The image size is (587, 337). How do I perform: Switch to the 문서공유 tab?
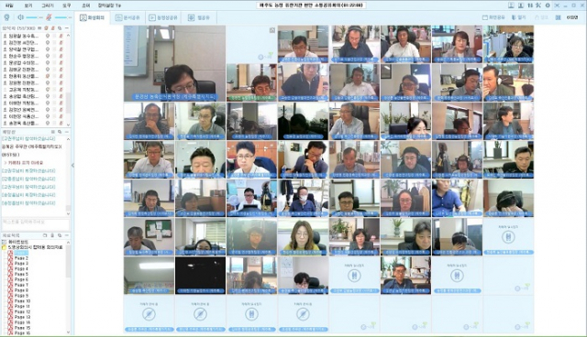click(x=127, y=17)
